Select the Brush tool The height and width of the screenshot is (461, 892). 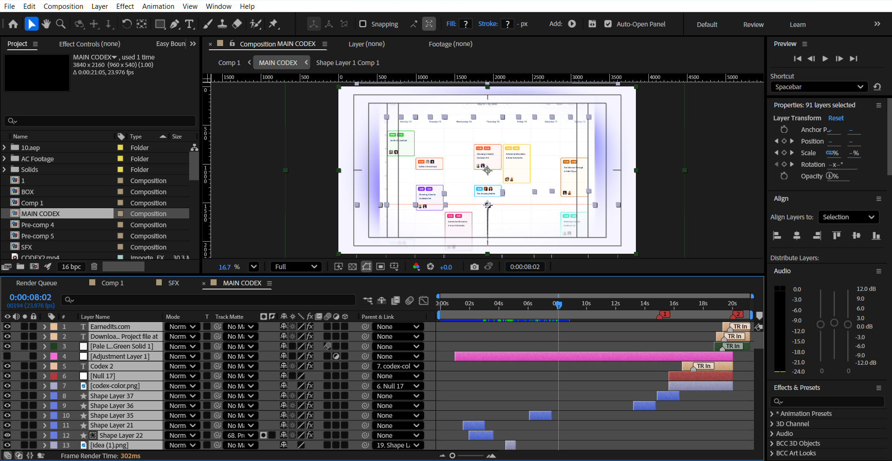click(208, 24)
